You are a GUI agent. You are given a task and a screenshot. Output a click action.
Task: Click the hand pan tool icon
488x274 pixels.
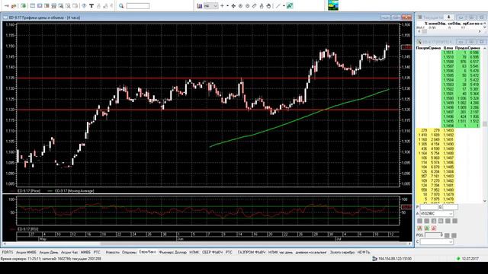pos(268,6)
